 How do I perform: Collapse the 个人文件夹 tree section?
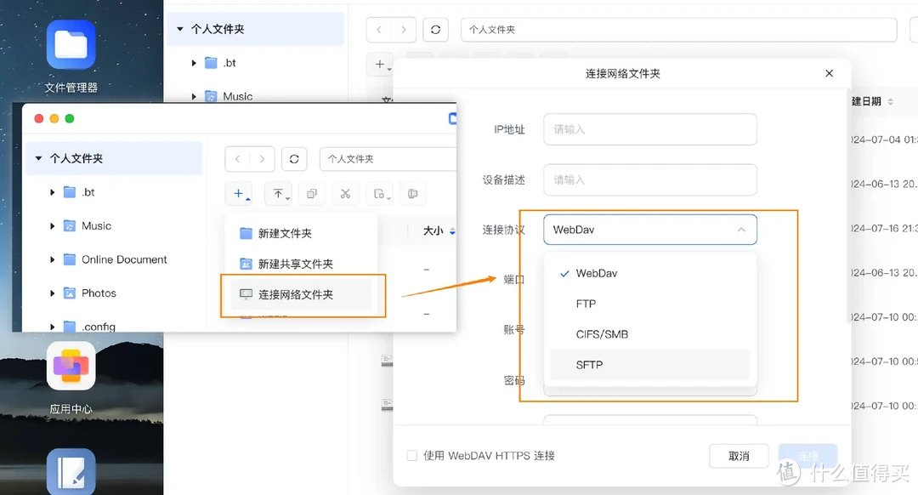click(37, 158)
